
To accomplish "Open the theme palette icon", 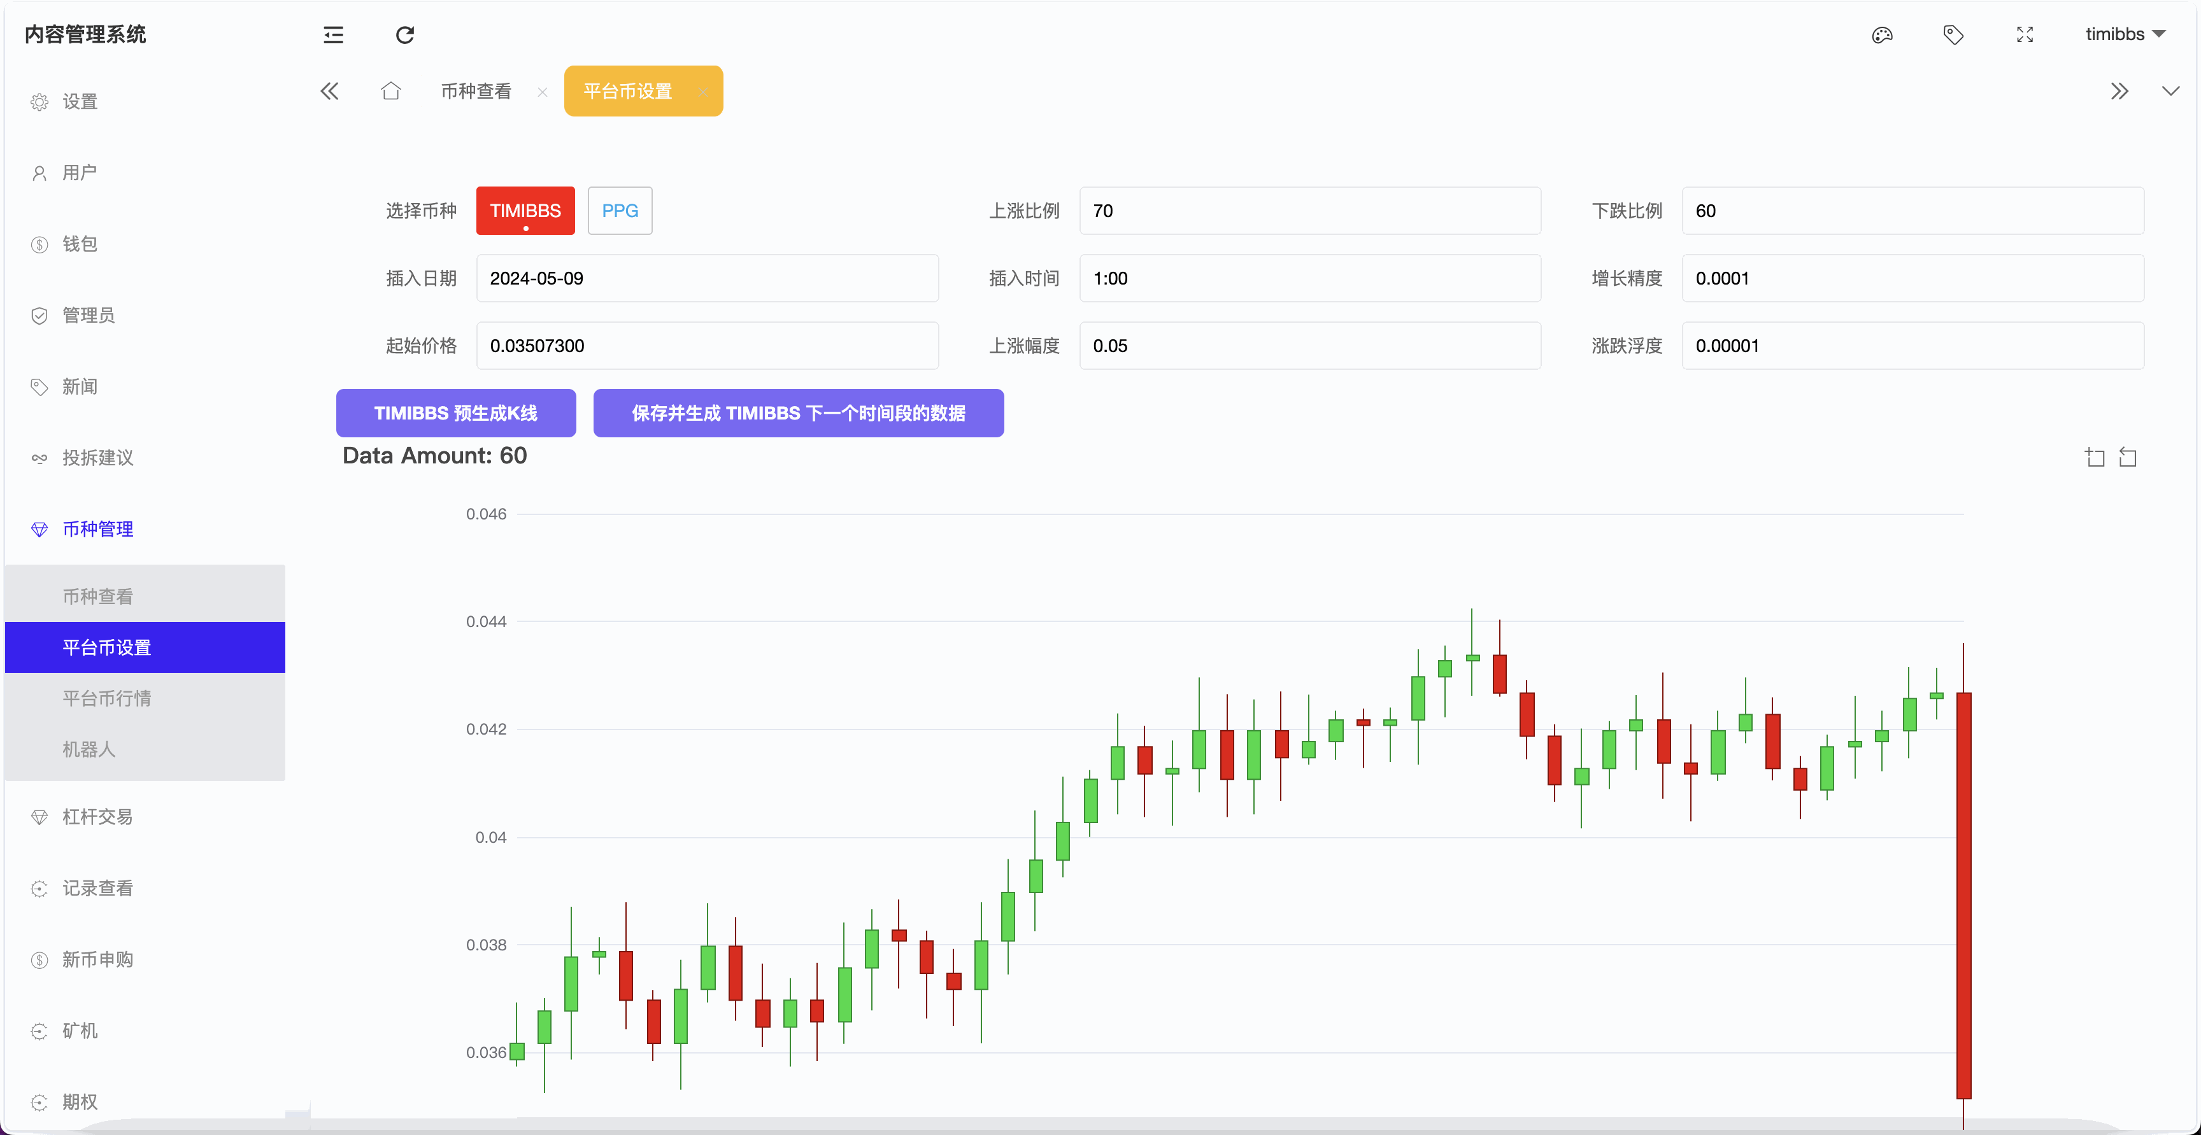I will (x=1881, y=35).
